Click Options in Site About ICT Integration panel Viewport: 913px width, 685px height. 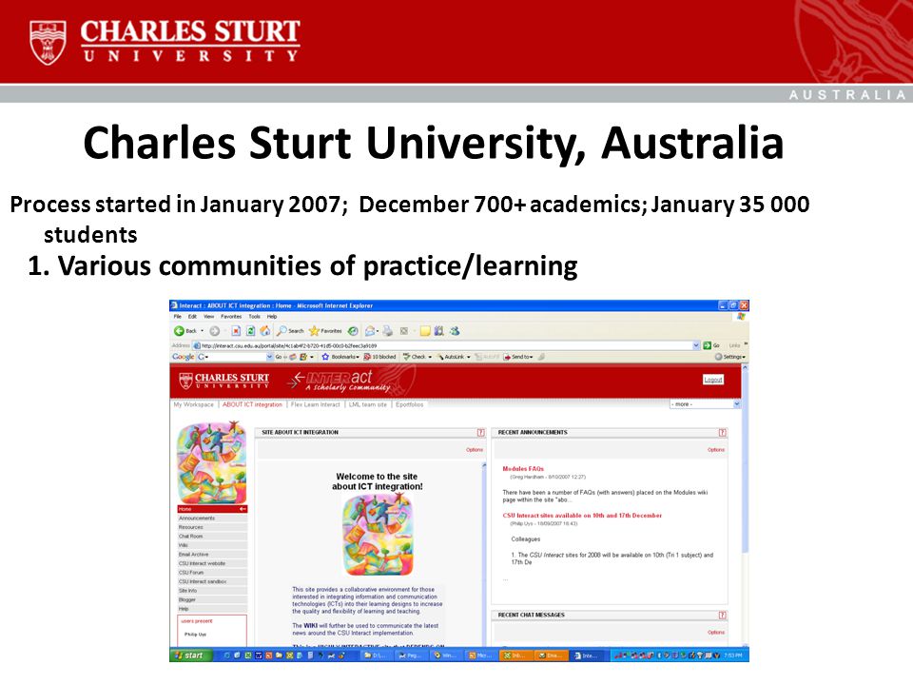click(475, 450)
